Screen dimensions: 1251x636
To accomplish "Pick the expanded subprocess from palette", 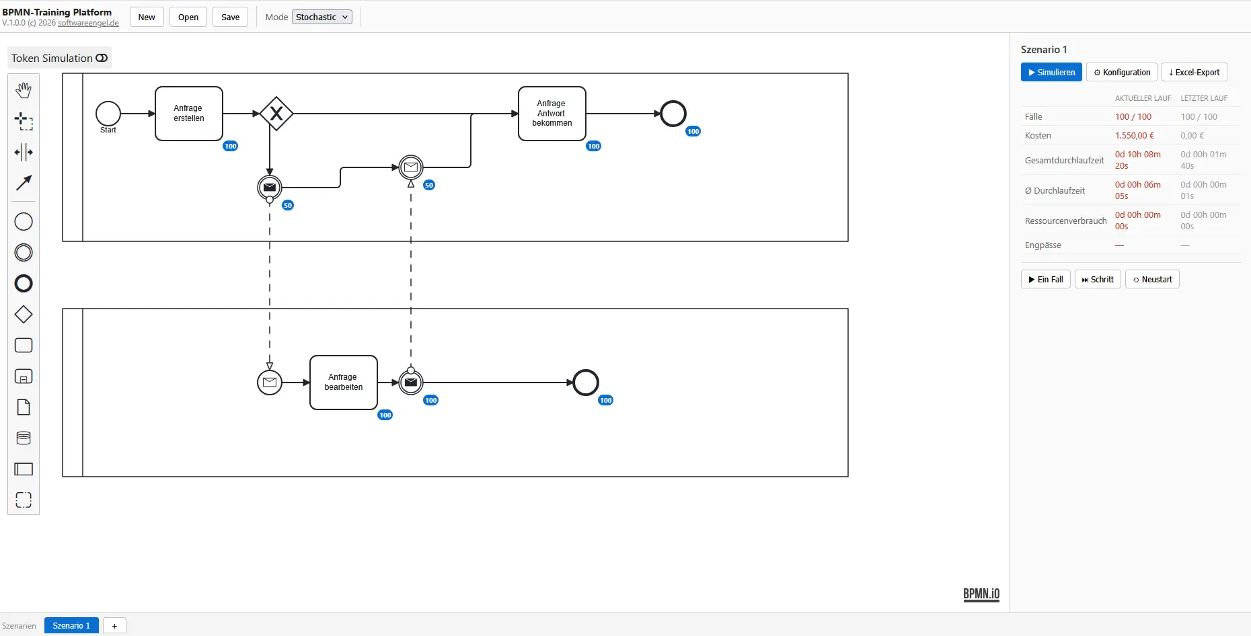I will (x=24, y=376).
